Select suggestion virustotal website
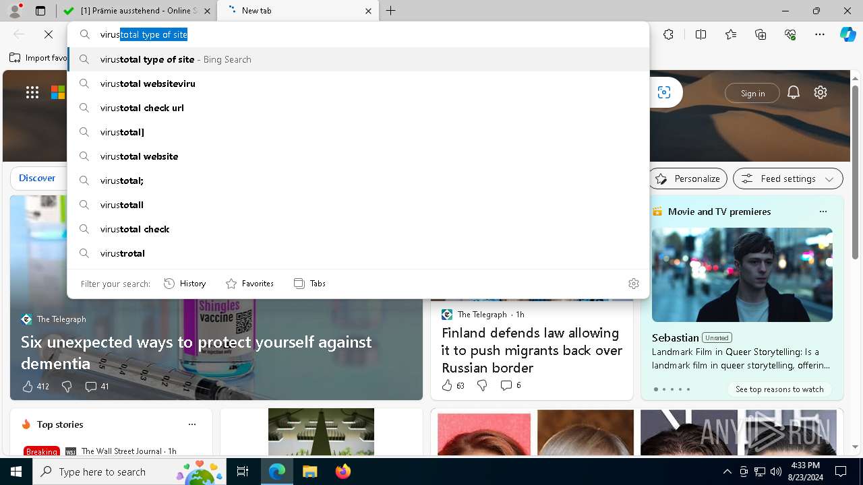863x485 pixels. 359,156
